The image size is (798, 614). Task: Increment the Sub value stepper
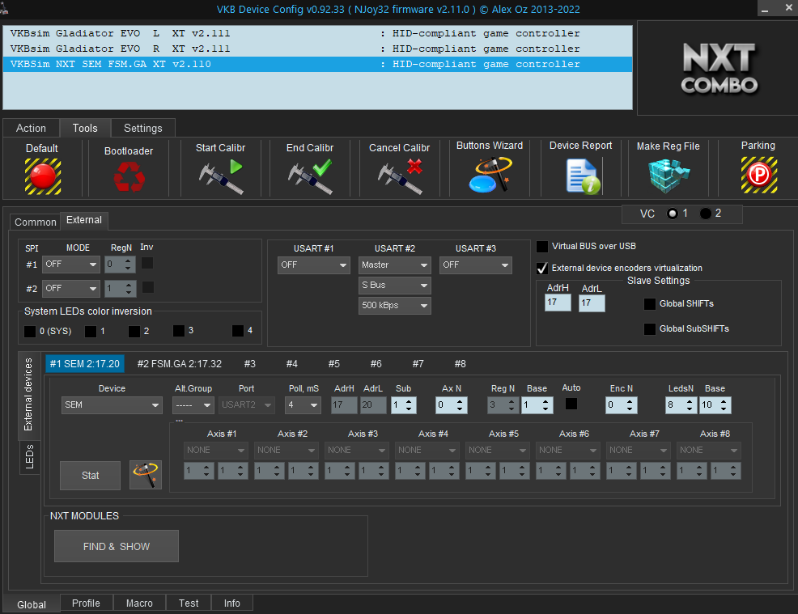click(410, 401)
